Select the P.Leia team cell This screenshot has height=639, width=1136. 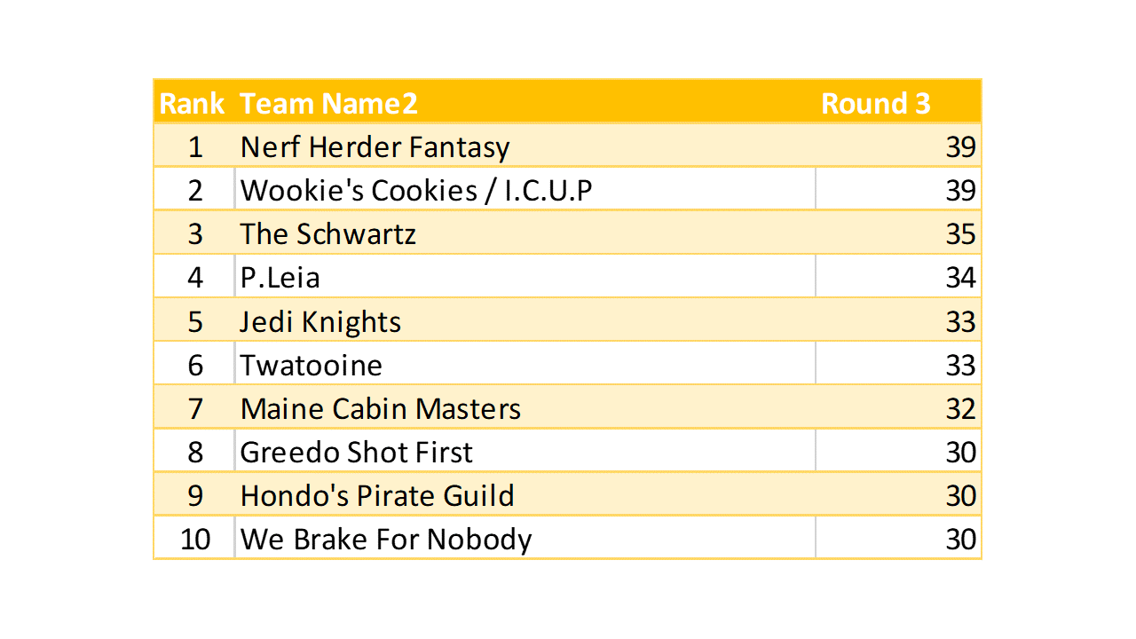(x=280, y=278)
